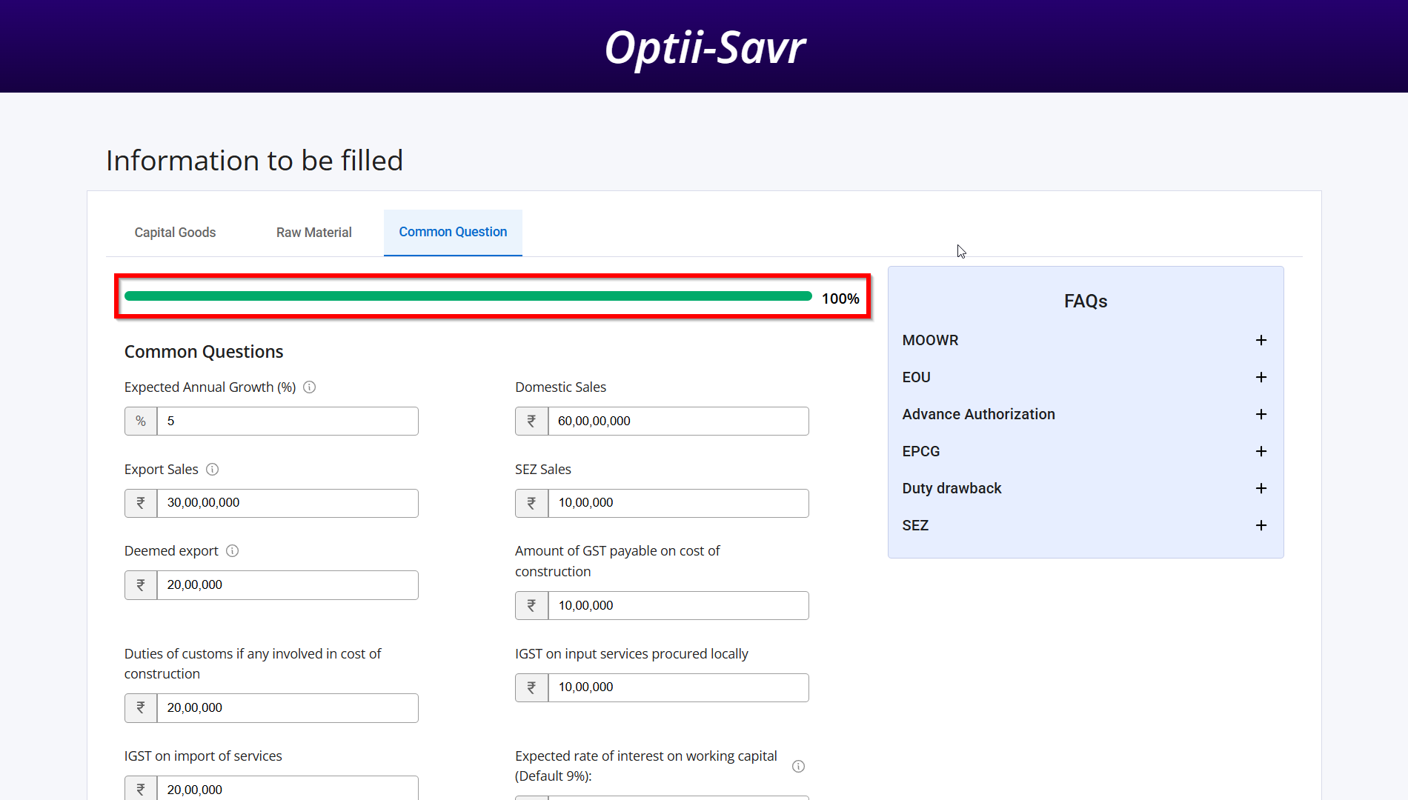Expand the SEZ FAQ item
Screen dimensions: 1408x800
point(1261,525)
